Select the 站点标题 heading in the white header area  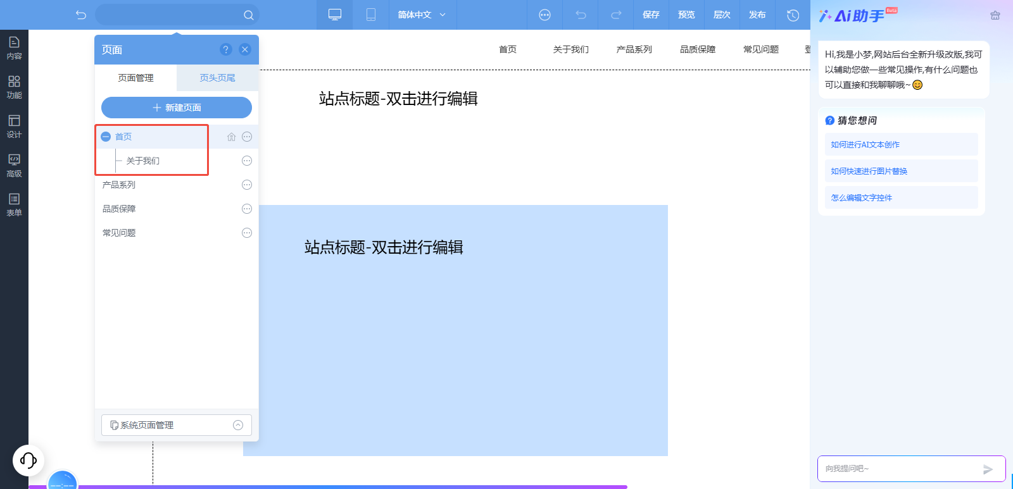tap(398, 99)
